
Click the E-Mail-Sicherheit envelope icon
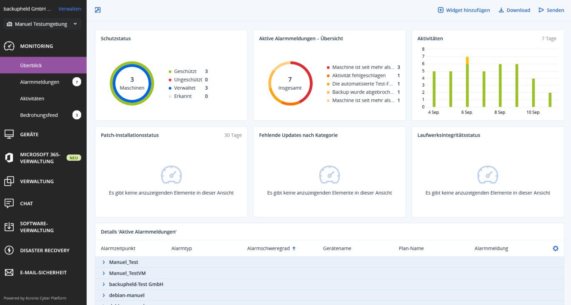[x=9, y=273]
